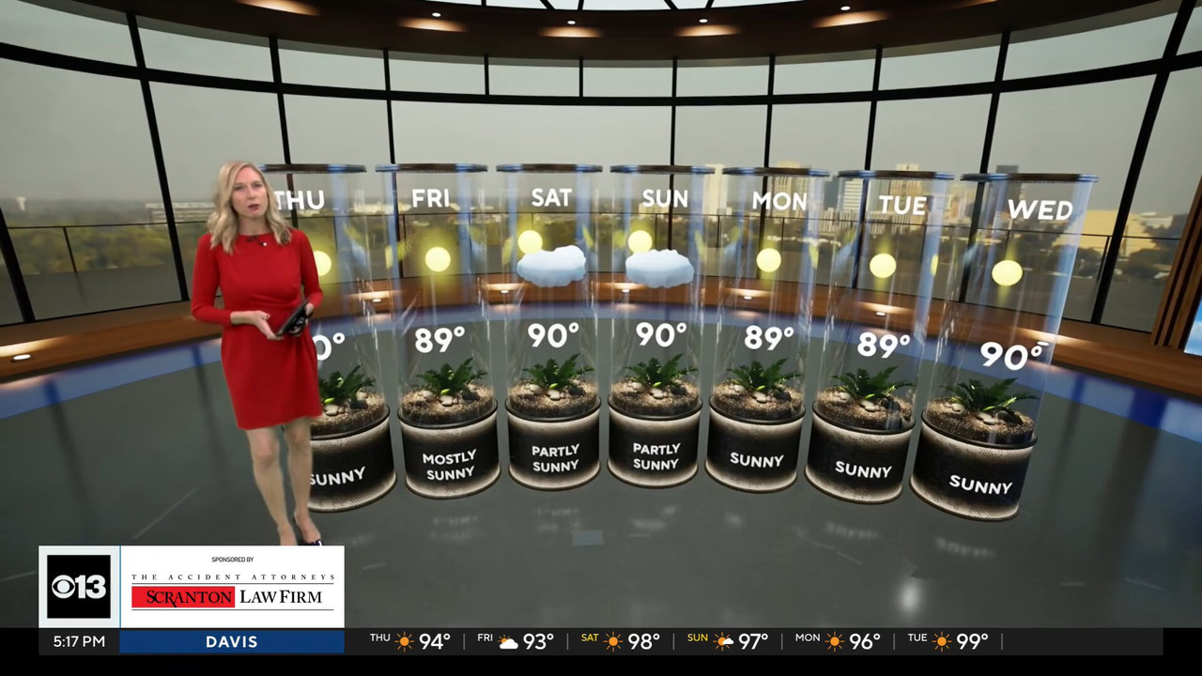Click the 90° temperature in SUN tube
Viewport: 1202px width, 676px height.
click(662, 334)
